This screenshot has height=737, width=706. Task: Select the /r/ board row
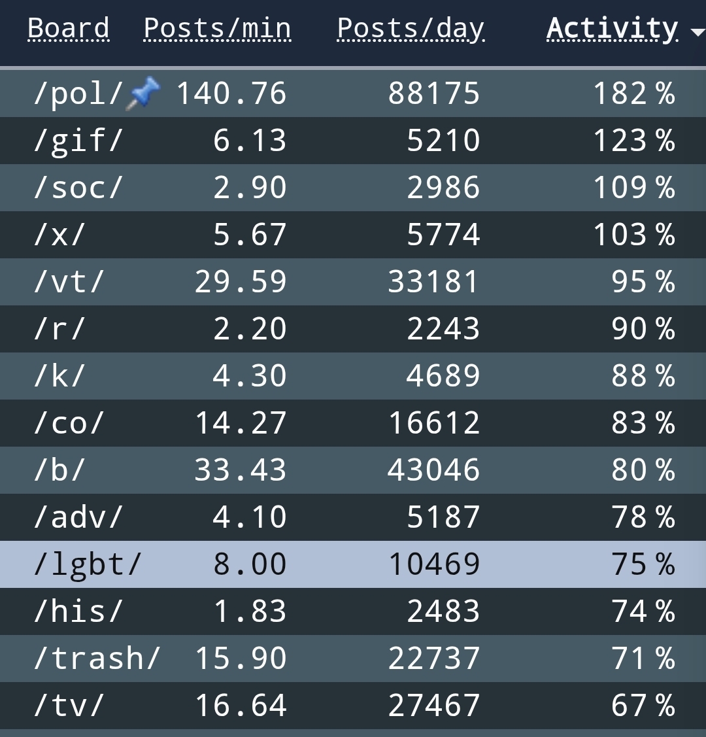tap(353, 329)
